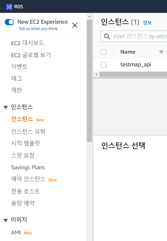This screenshot has width=167, height=241.
Task: Open EC2 글로벌 보기
Action: (31, 55)
